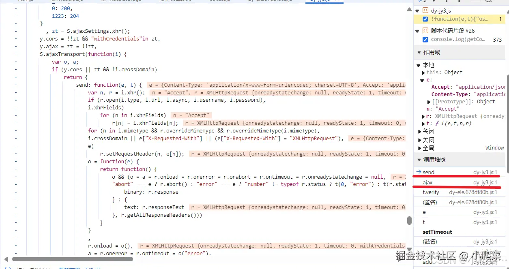Select the (匿名) frame from dy-ele.678df80b.js
This screenshot has width=509, height=269.
click(460, 202)
